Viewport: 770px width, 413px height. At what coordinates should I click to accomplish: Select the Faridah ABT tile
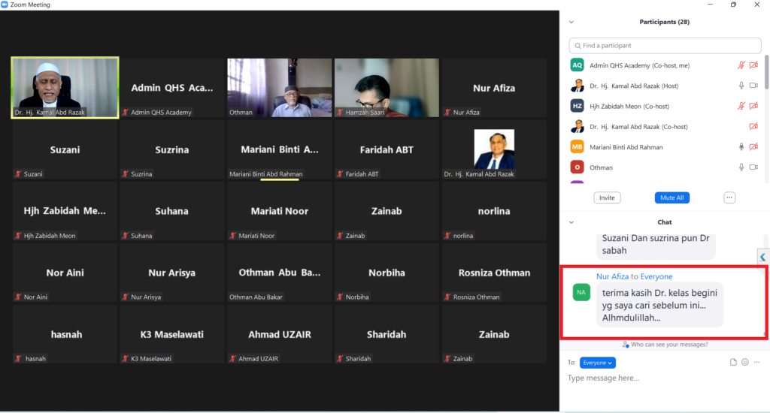pyautogui.click(x=387, y=149)
